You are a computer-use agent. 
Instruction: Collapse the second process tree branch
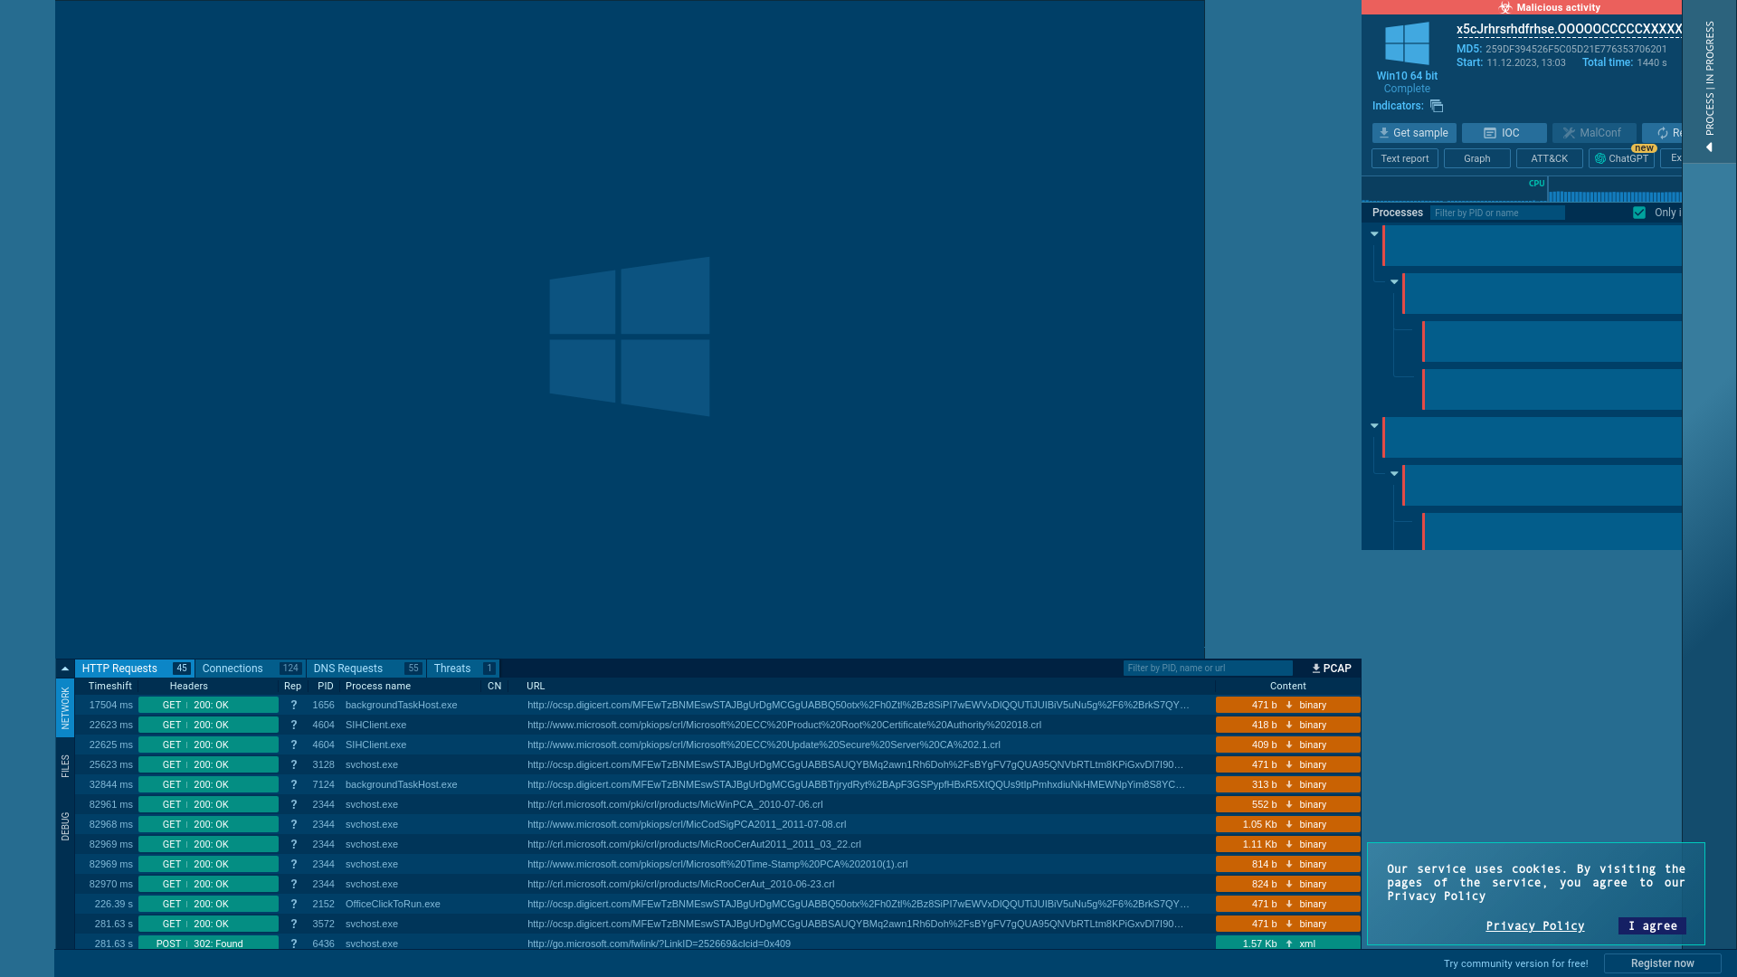coord(1374,424)
